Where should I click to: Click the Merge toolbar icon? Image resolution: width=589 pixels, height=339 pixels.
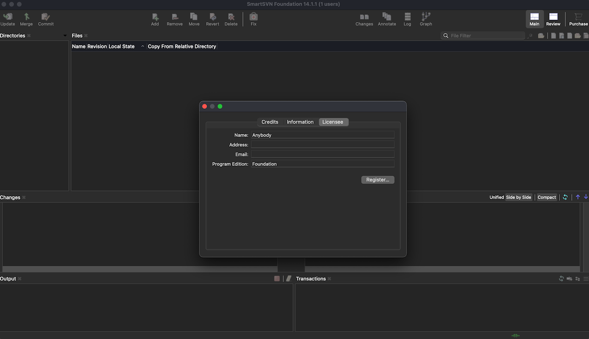click(x=27, y=19)
